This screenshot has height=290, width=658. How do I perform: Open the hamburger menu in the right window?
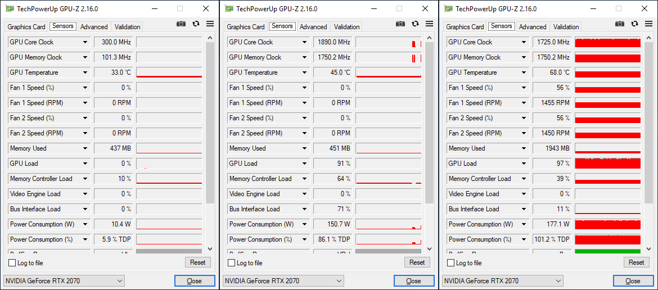click(x=648, y=24)
